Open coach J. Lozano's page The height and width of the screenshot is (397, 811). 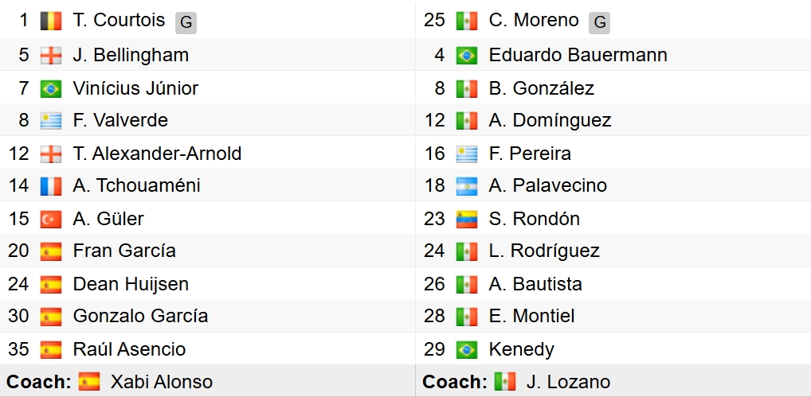tap(568, 382)
